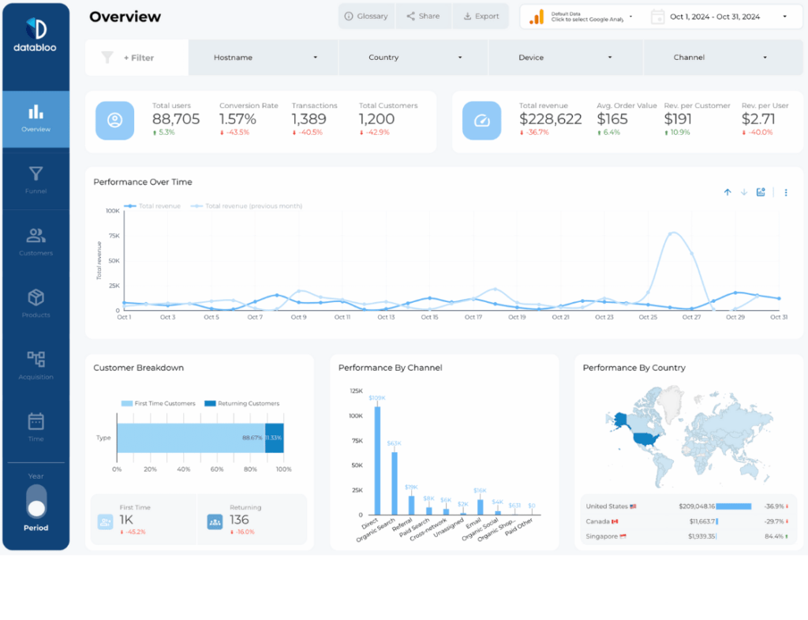Open the Acquisition section icon
The width and height of the screenshot is (808, 620).
[x=36, y=360]
